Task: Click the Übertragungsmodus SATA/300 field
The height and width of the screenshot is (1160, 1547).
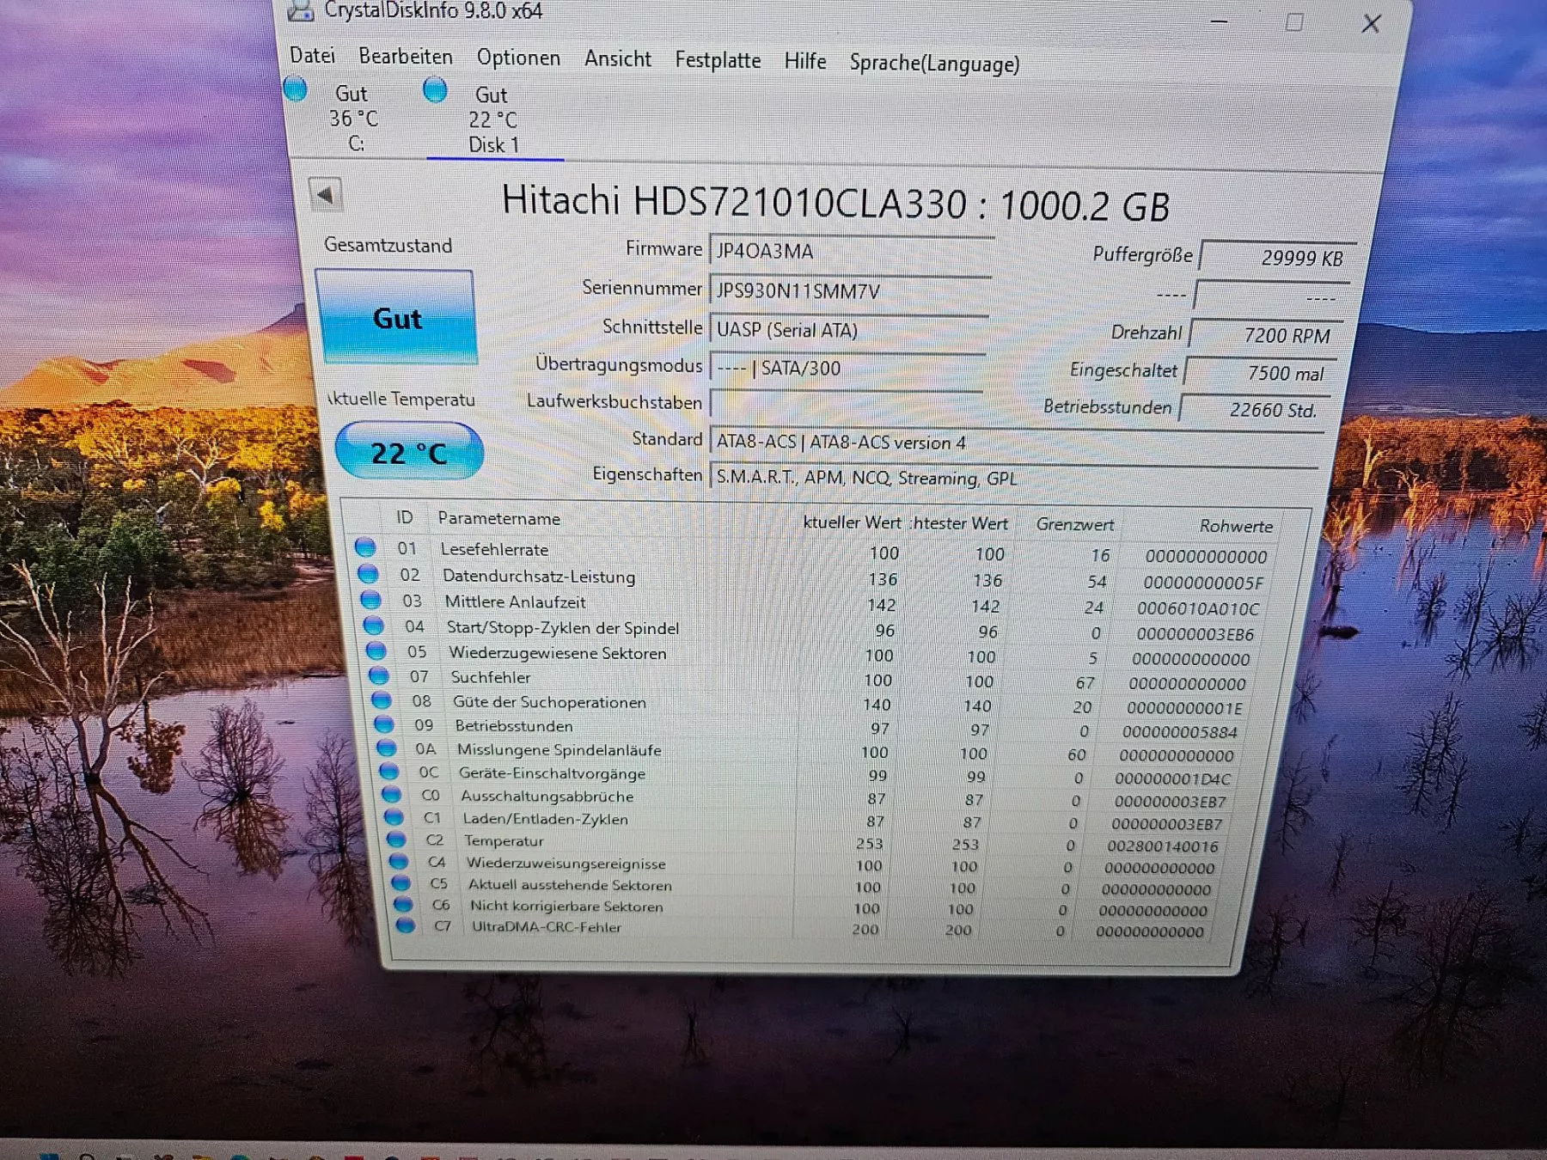Action: coord(847,368)
